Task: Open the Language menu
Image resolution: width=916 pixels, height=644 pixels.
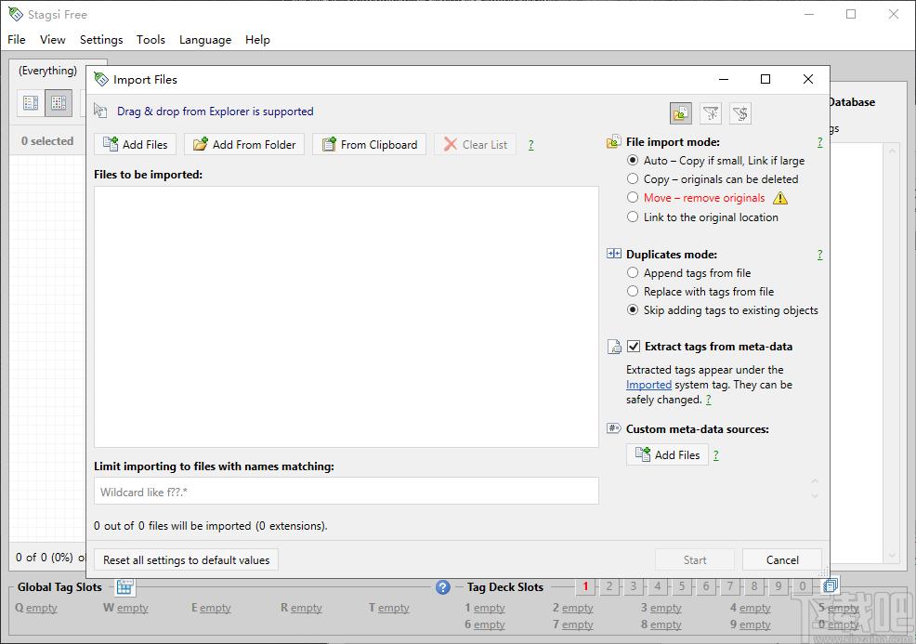Action: [x=205, y=39]
